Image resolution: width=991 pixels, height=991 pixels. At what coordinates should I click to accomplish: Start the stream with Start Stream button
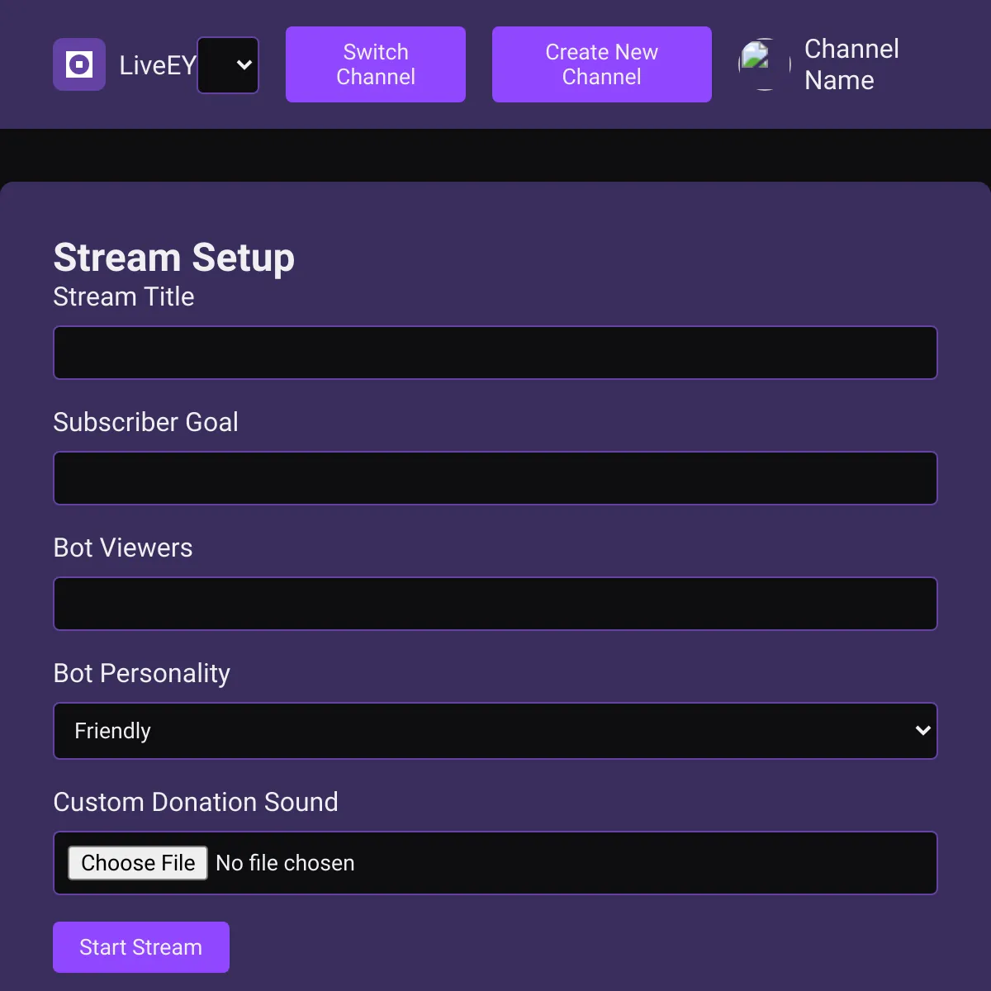pyautogui.click(x=141, y=947)
